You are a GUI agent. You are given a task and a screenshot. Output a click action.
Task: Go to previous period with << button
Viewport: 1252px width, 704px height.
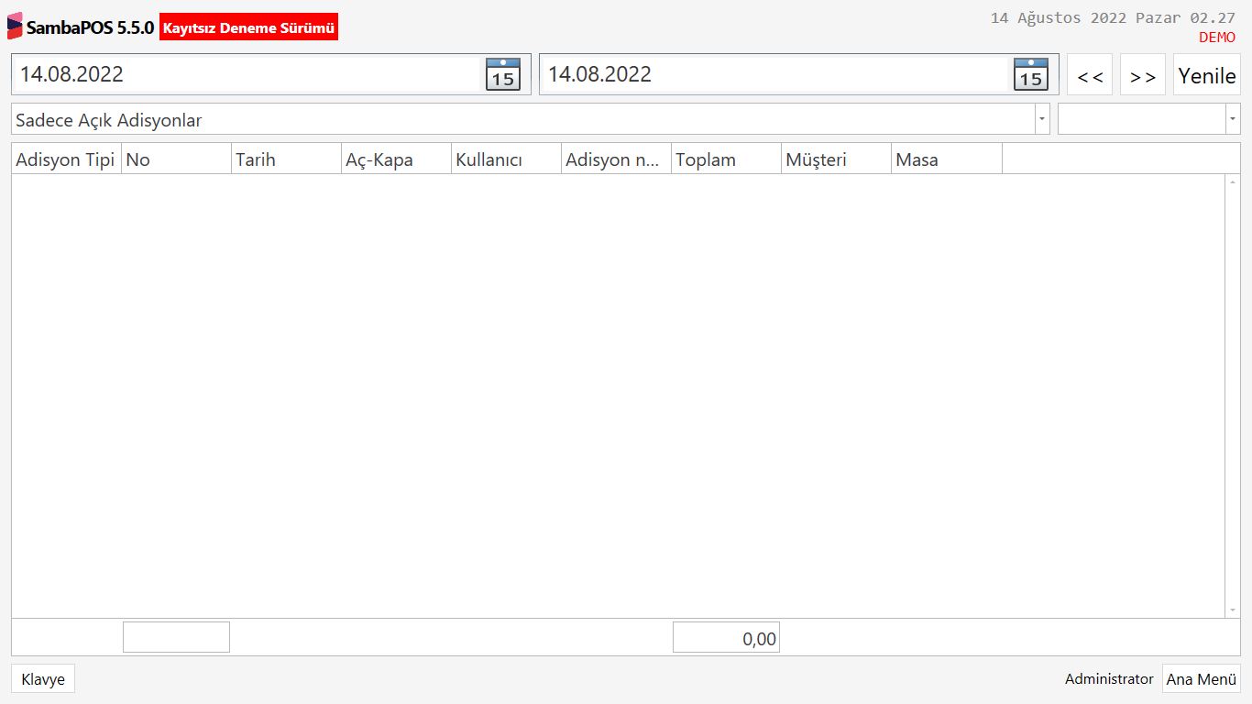(x=1090, y=74)
